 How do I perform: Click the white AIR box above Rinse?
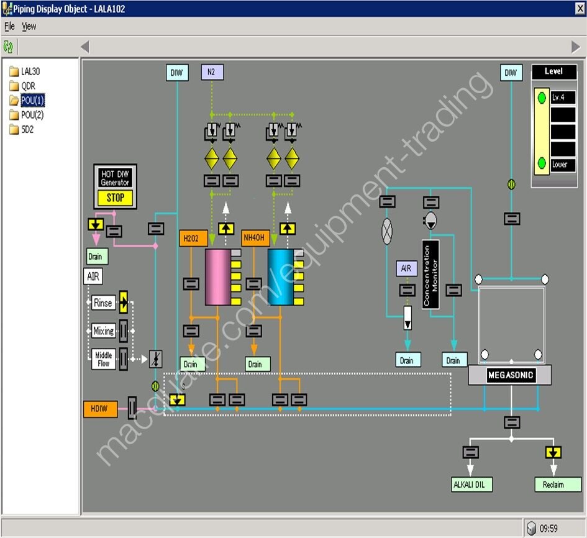93,276
